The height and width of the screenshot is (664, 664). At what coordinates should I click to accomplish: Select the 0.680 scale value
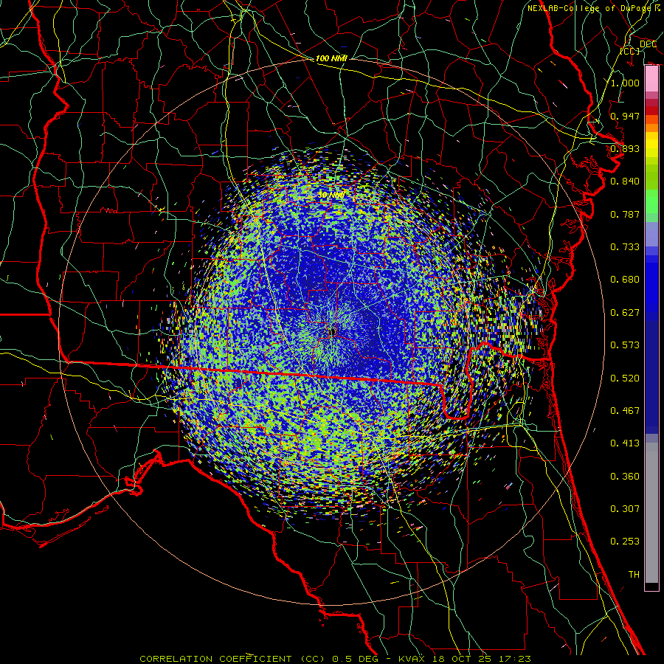625,280
